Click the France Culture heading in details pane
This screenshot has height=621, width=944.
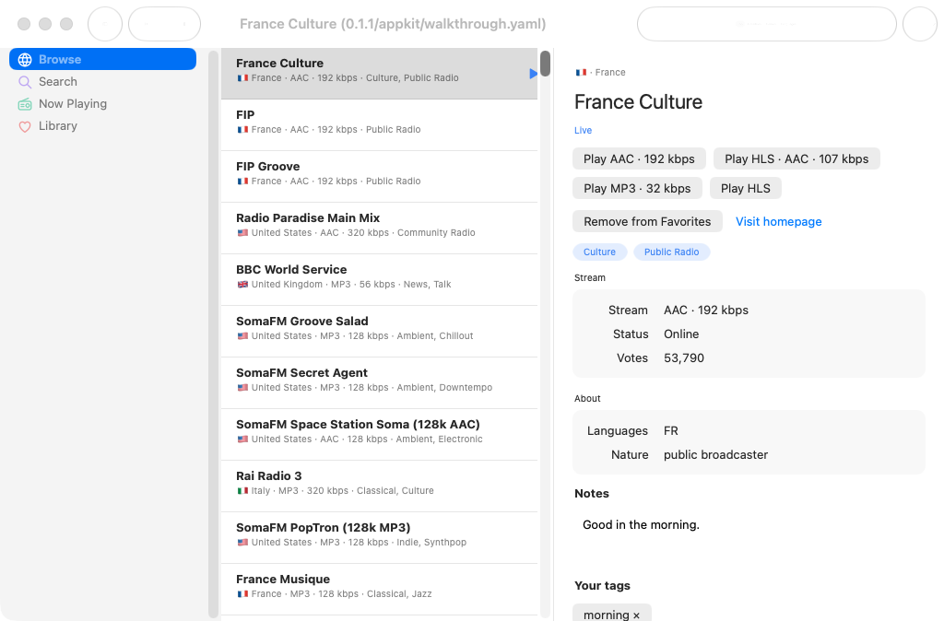[x=638, y=101]
